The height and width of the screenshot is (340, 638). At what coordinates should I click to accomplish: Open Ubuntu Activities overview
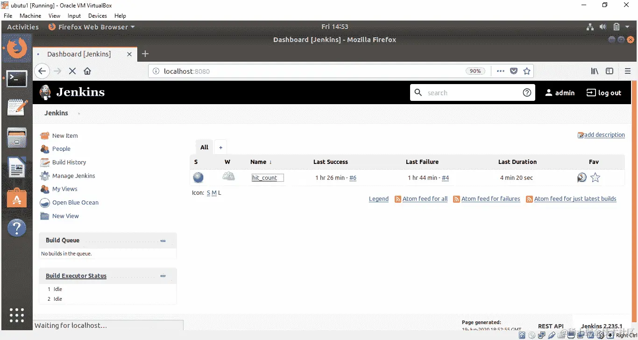[x=23, y=27]
